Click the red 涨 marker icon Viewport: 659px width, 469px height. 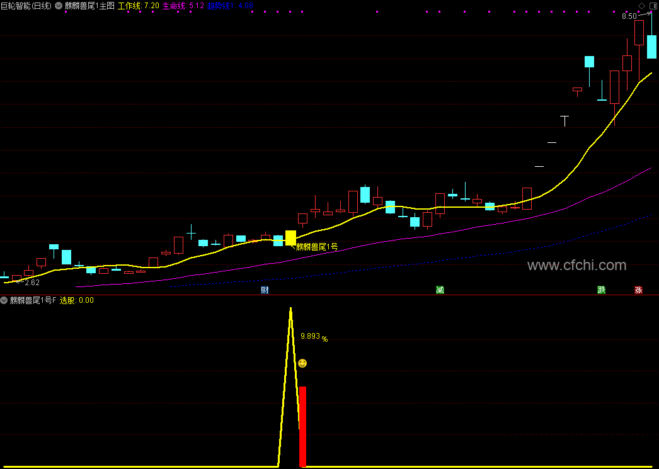[638, 290]
